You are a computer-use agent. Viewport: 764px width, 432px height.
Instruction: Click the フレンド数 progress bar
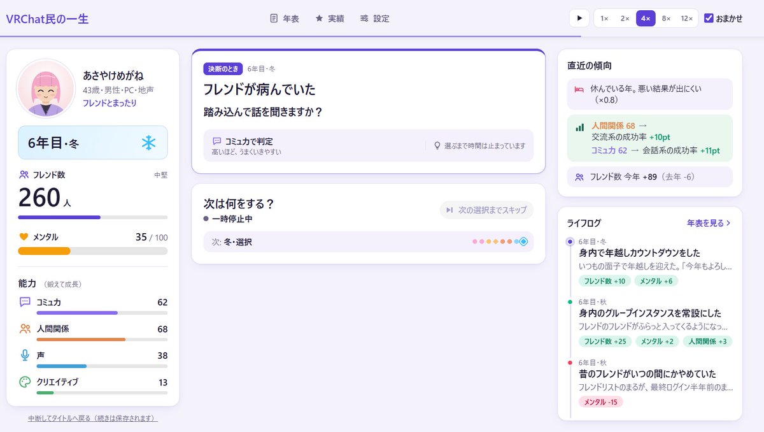click(x=93, y=217)
